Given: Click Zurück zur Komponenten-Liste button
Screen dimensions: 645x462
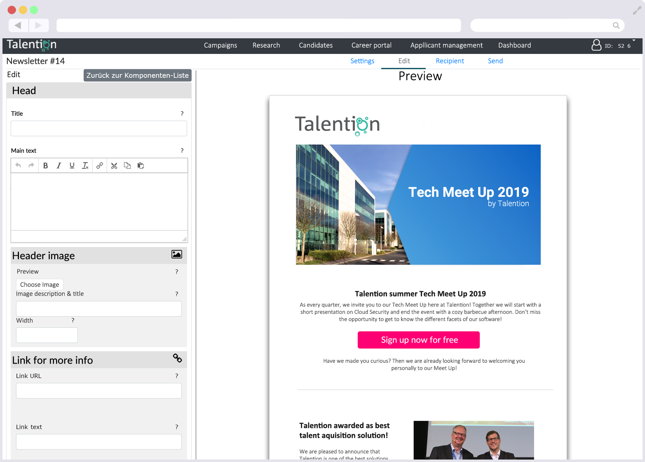Looking at the screenshot, I should (138, 75).
